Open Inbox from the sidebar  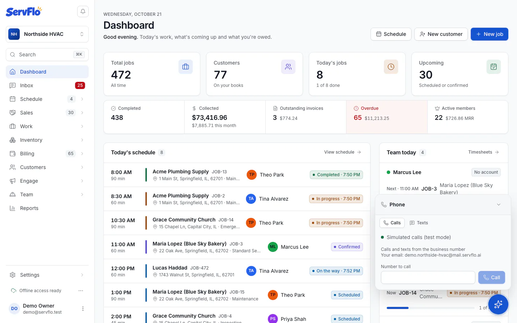point(47,85)
